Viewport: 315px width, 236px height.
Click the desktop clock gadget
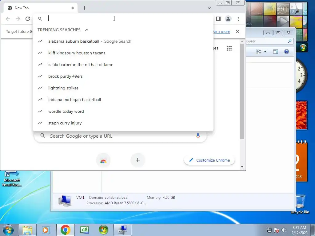[x=301, y=75]
